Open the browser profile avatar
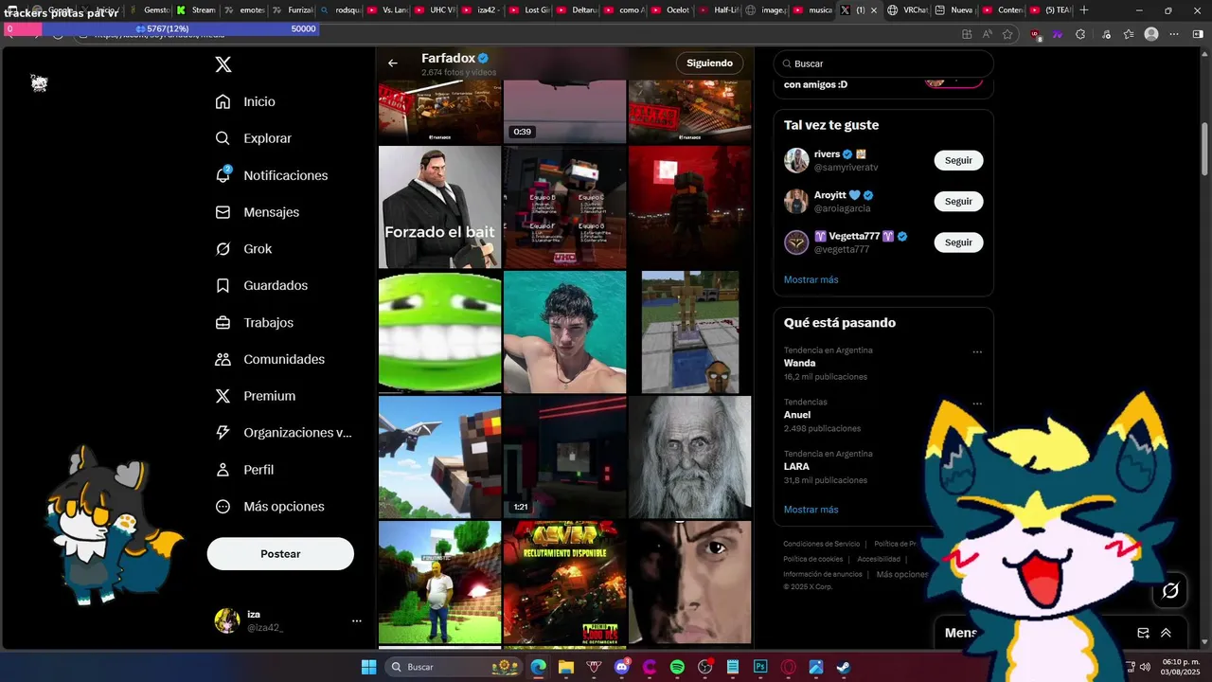The image size is (1212, 682). [1151, 34]
